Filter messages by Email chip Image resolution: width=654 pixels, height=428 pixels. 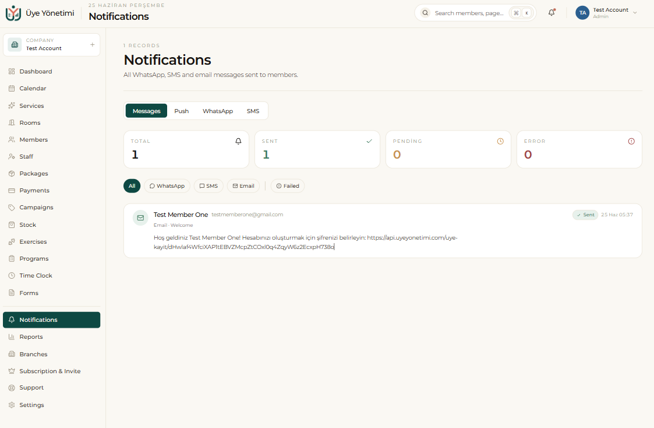point(243,186)
